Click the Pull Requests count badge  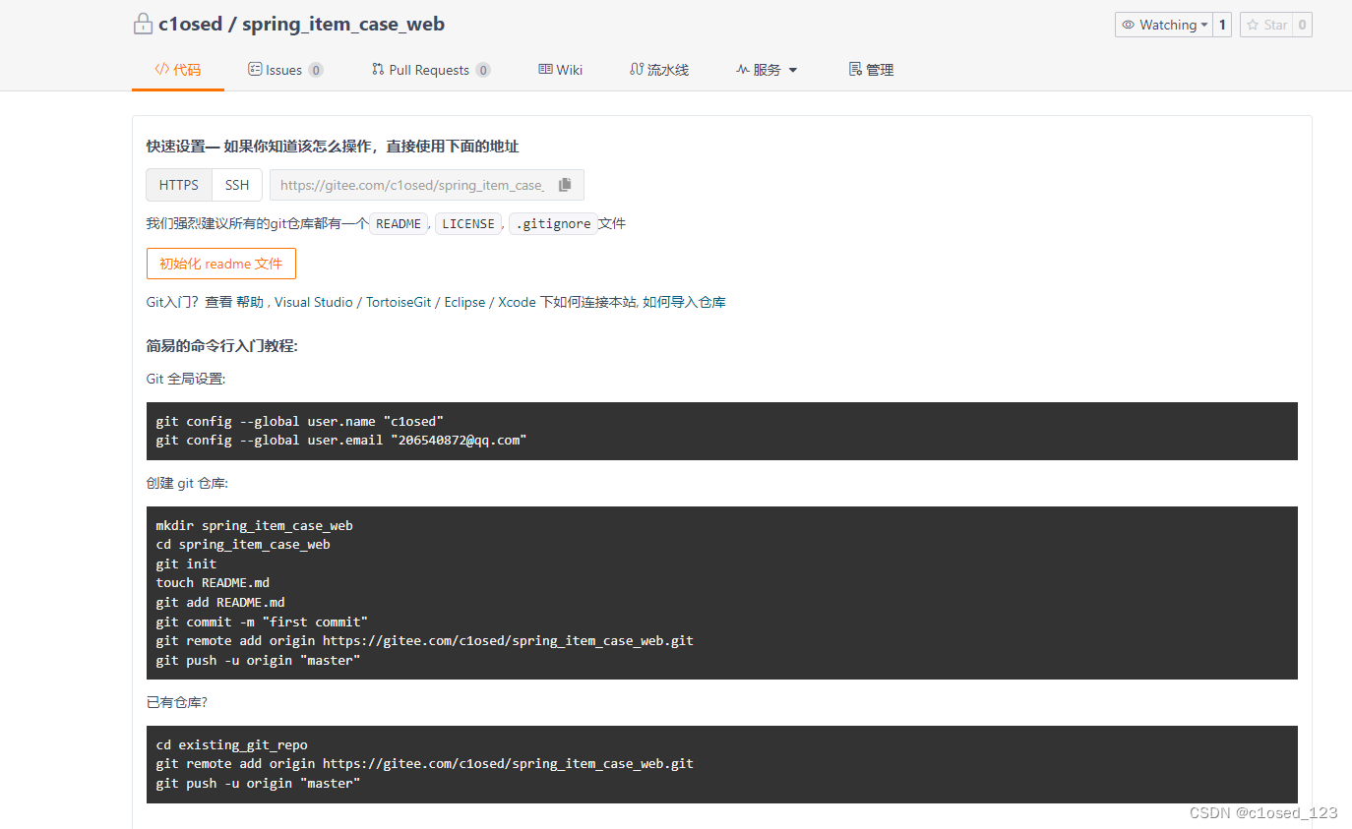click(483, 70)
